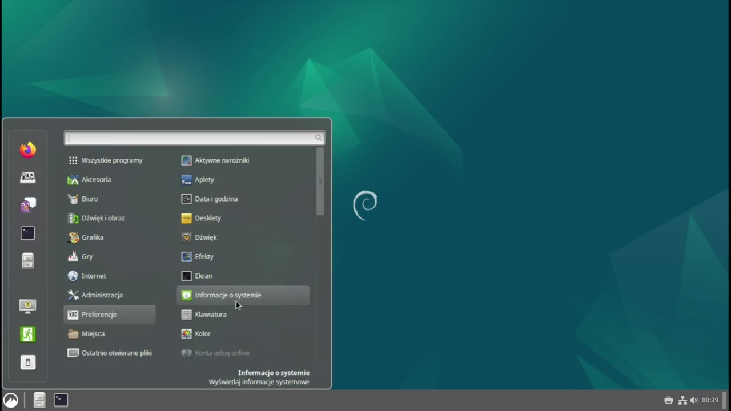Click the 00:39 clock on the panel
The width and height of the screenshot is (731, 411).
pyautogui.click(x=710, y=400)
